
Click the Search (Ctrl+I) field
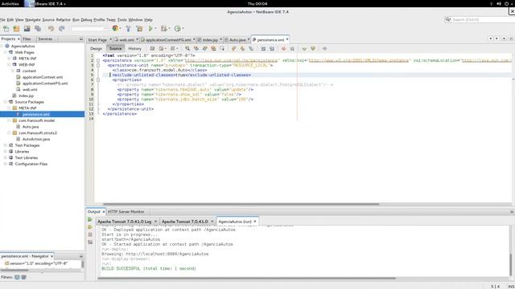(x=480, y=19)
